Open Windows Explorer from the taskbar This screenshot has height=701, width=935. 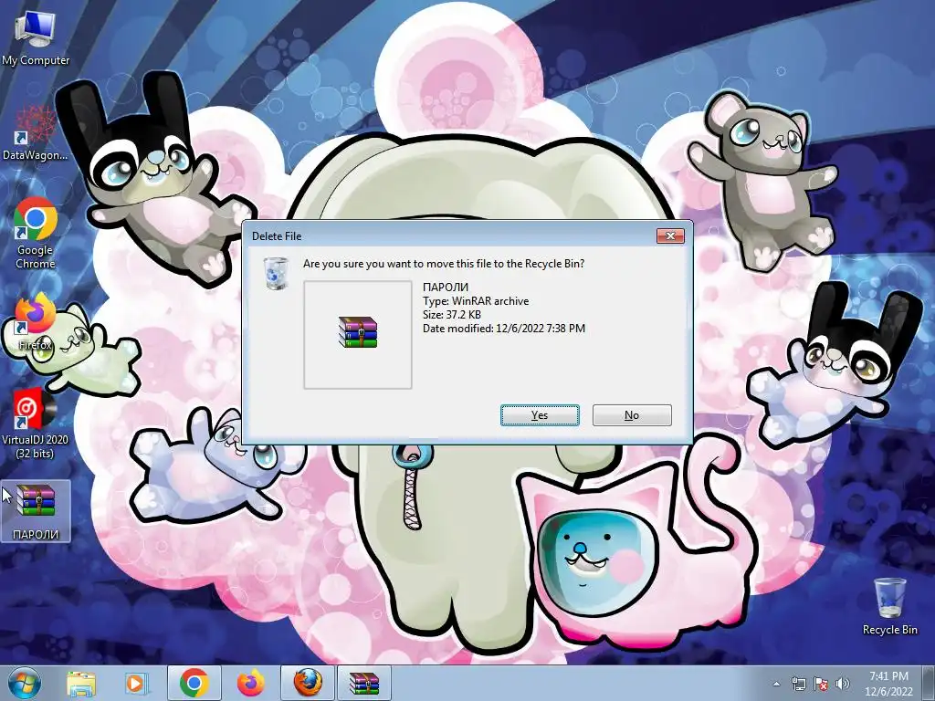[81, 683]
